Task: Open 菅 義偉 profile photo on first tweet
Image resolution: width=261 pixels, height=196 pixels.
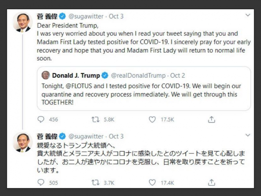Action: [22, 22]
